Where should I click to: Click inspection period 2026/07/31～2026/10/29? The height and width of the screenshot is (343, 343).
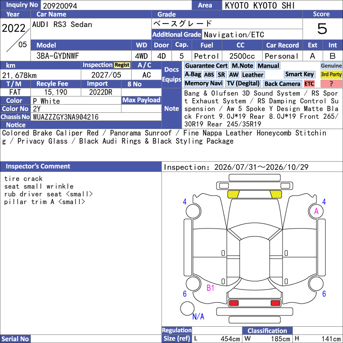click(261, 167)
